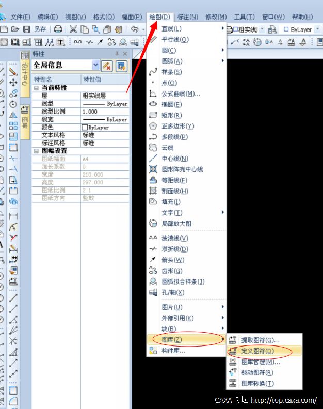Open the 格式(O) menu
Viewport: 323px width, 409px height.
pos(104,17)
